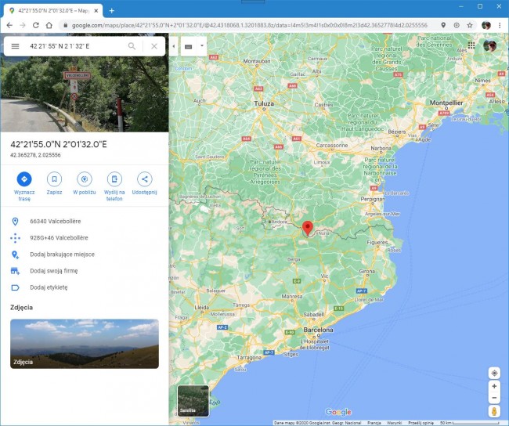509x426 pixels.
Task: Click Wyślij na telefon icon
Action: click(114, 179)
